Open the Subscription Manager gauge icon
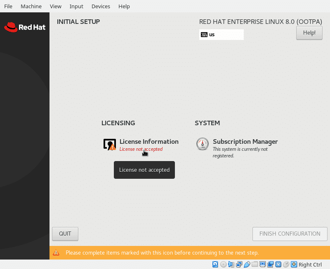Screen dimensions: 330x269 pyautogui.click(x=203, y=144)
